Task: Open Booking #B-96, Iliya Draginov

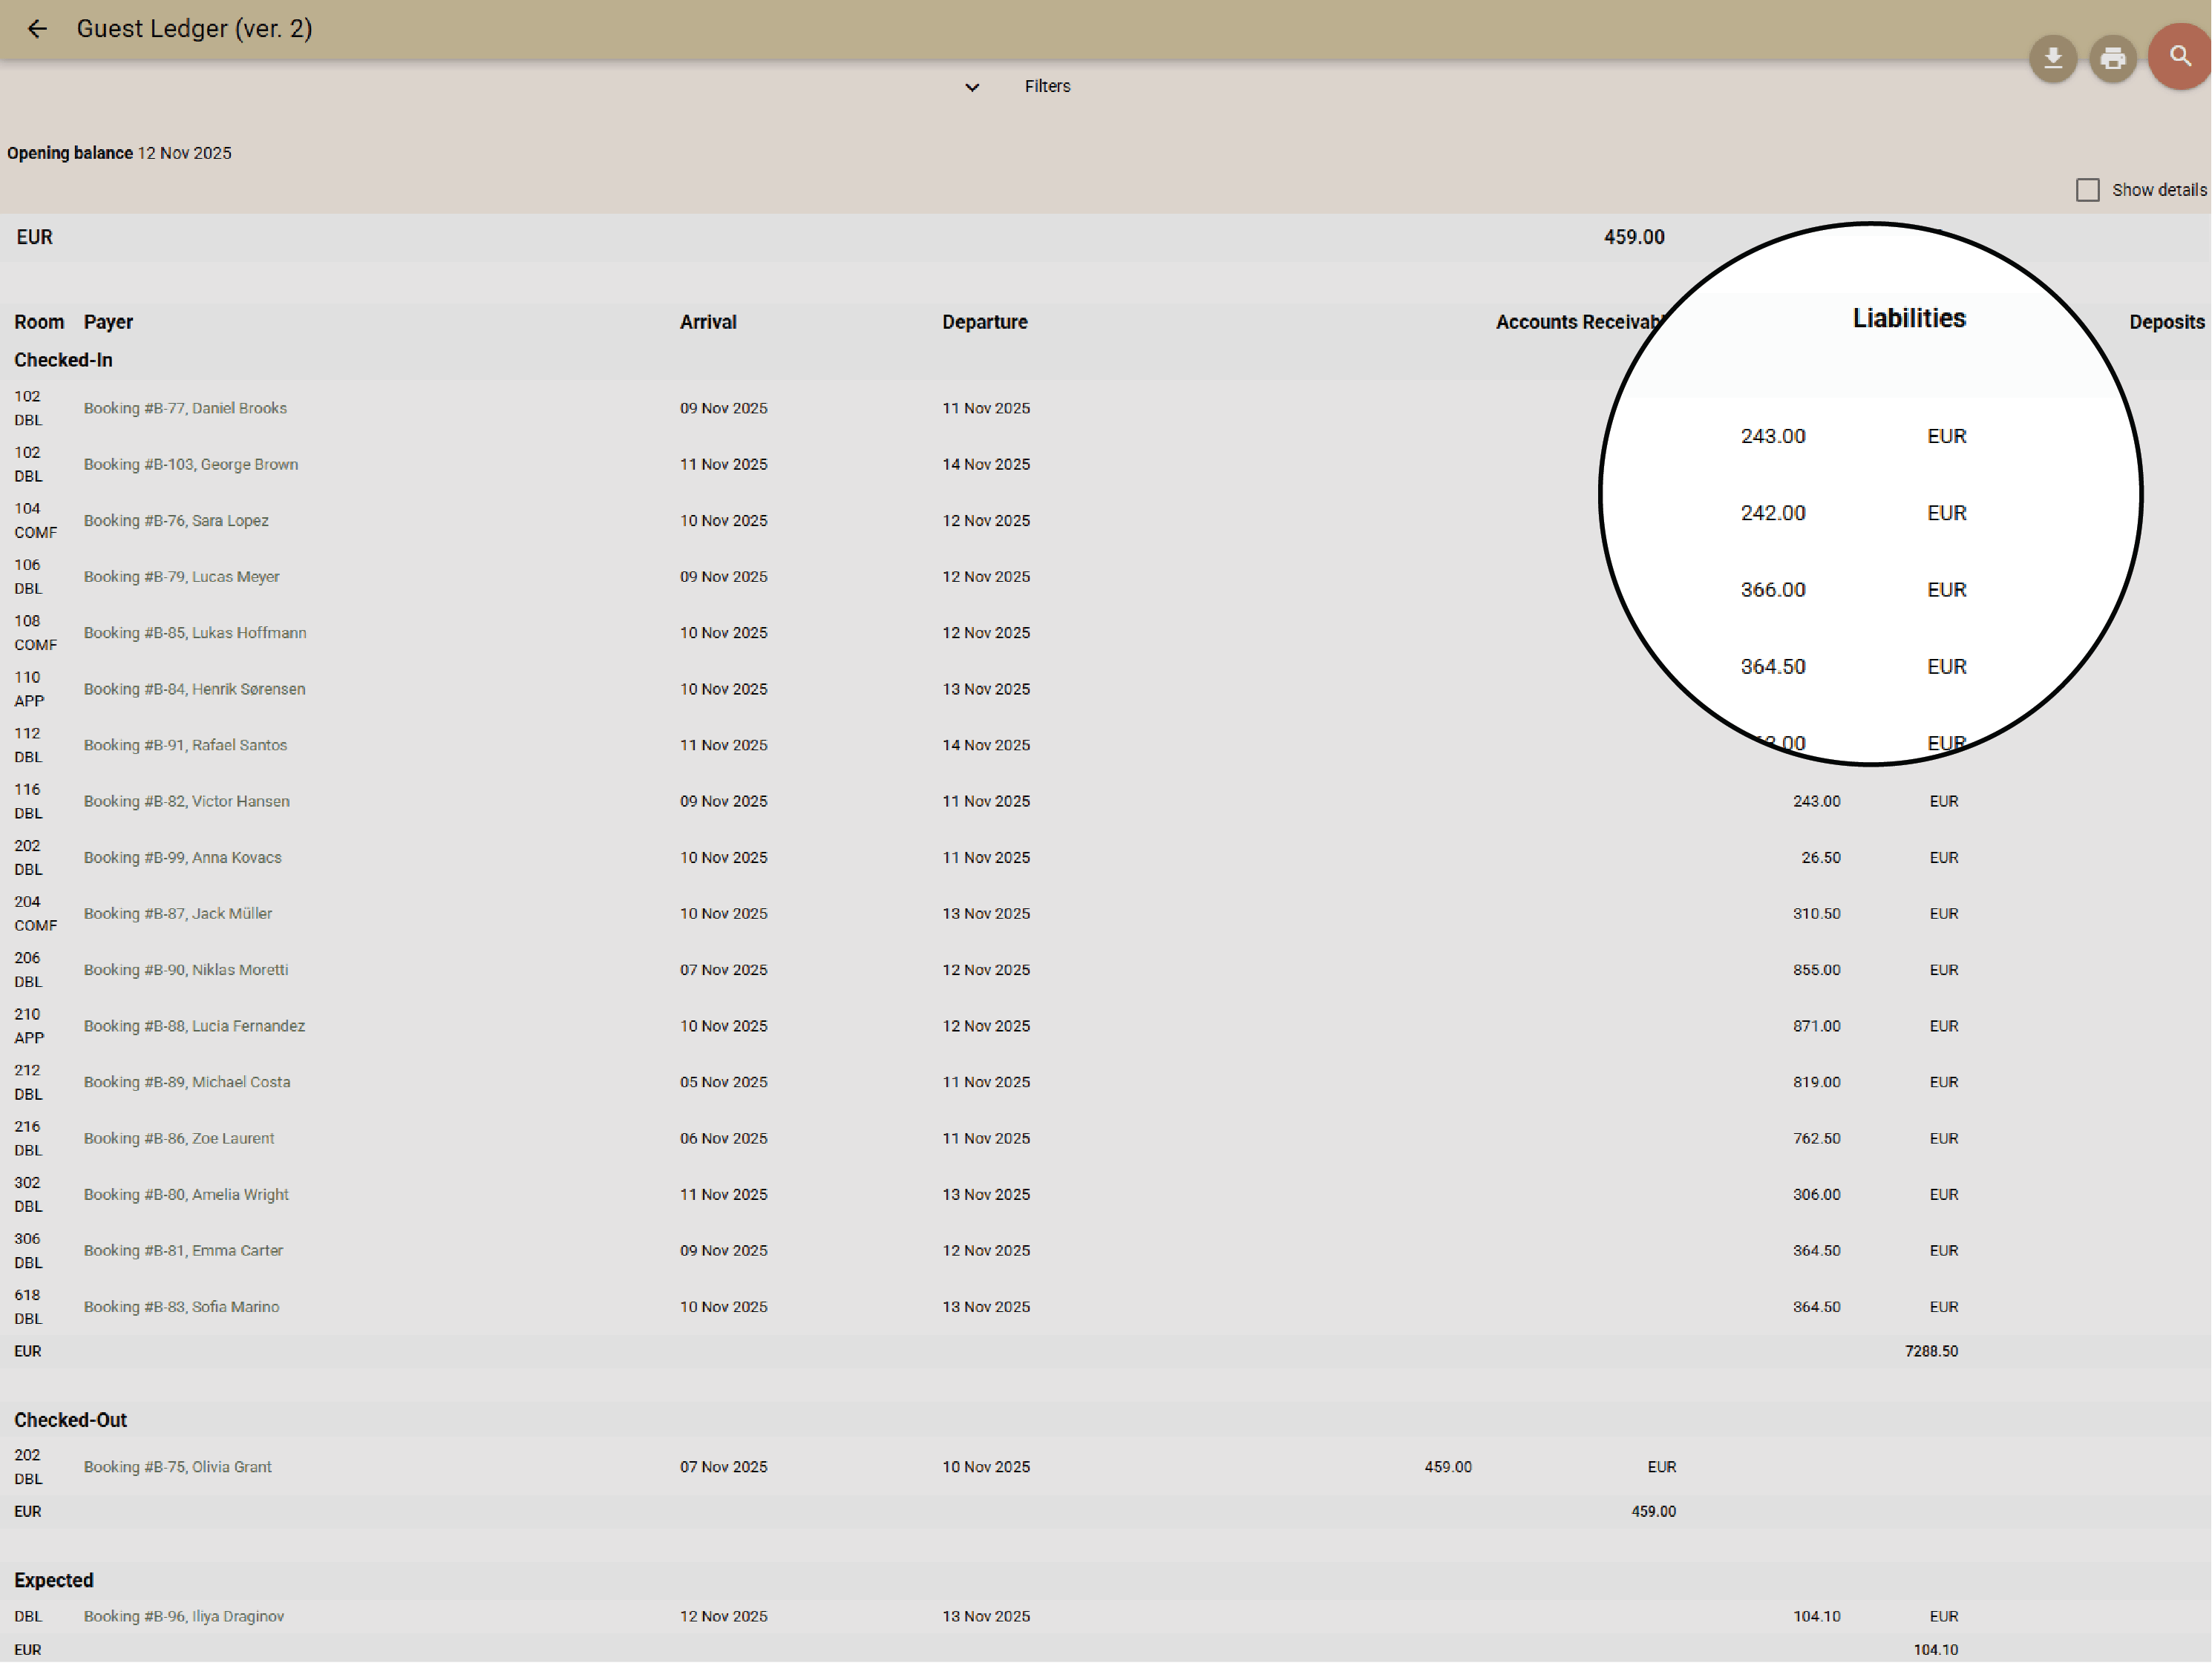Action: (x=184, y=1615)
